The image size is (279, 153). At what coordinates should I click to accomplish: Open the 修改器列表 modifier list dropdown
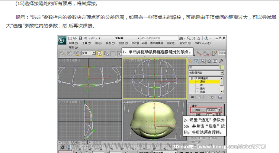tap(222, 73)
